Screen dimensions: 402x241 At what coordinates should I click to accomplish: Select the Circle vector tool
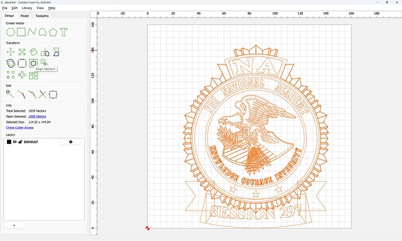[10, 32]
